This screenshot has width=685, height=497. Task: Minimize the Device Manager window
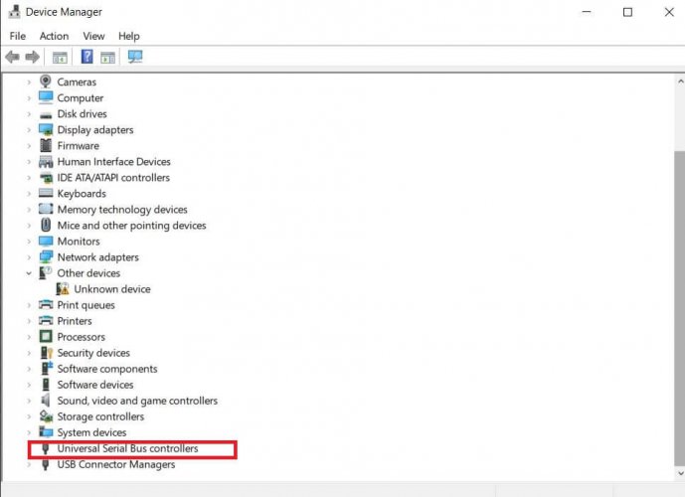[587, 12]
